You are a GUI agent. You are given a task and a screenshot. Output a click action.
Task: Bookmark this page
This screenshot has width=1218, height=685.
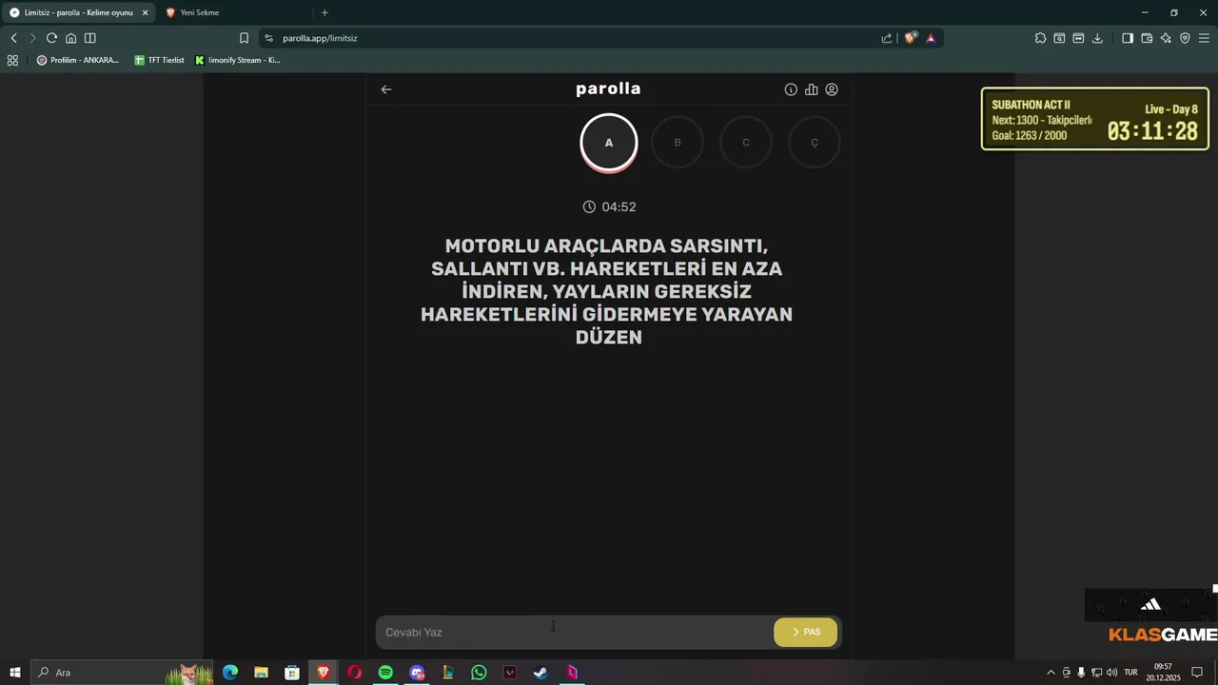[x=244, y=38]
